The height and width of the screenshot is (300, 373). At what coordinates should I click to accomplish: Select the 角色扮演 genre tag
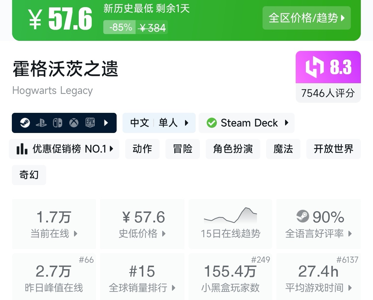coord(233,149)
